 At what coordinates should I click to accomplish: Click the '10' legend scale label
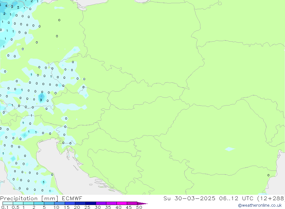(56, 207)
